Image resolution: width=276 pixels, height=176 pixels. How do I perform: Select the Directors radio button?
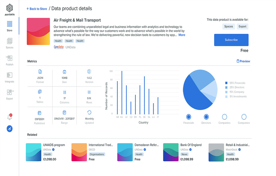pos(206,117)
